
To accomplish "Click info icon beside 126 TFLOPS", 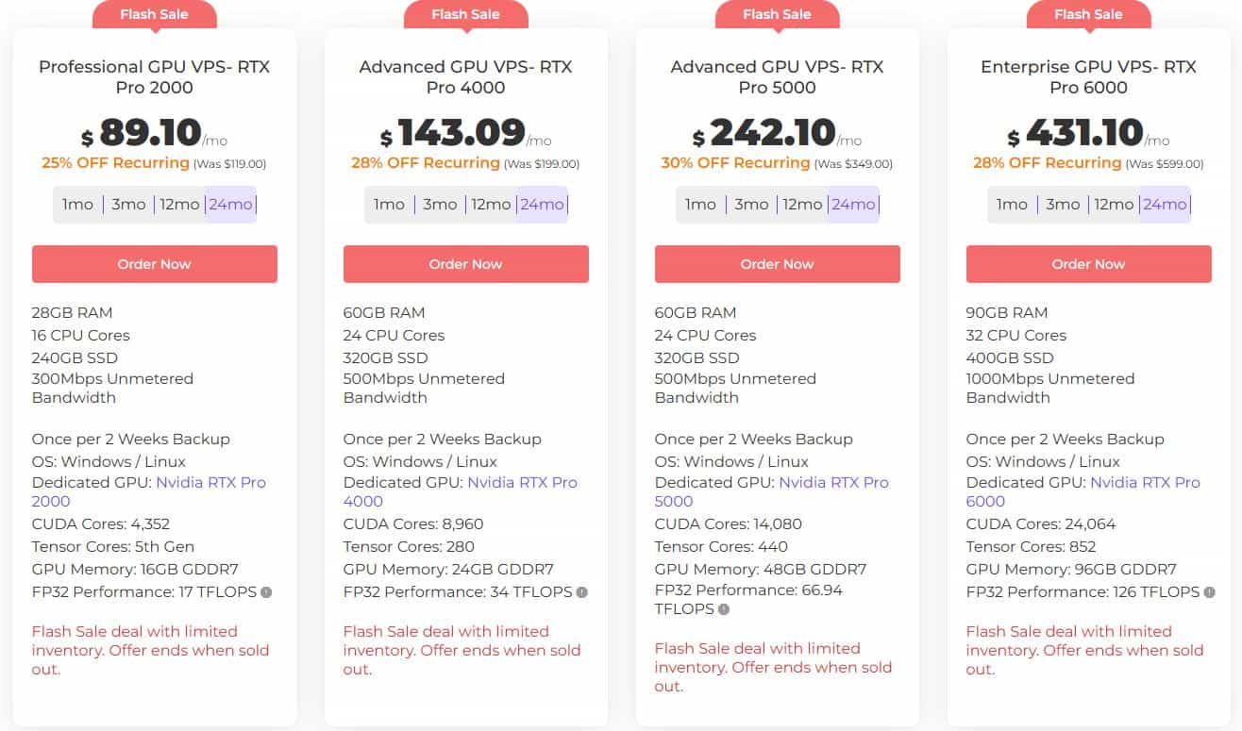I will click(x=1208, y=592).
